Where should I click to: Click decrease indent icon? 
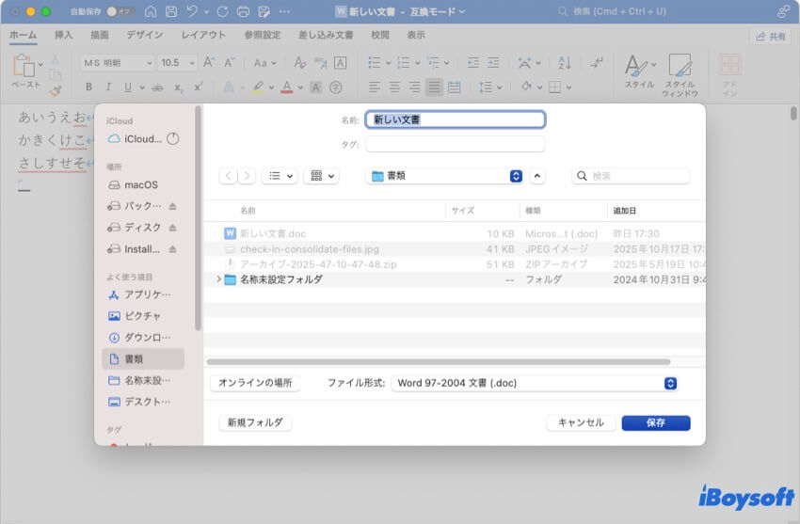[473, 63]
